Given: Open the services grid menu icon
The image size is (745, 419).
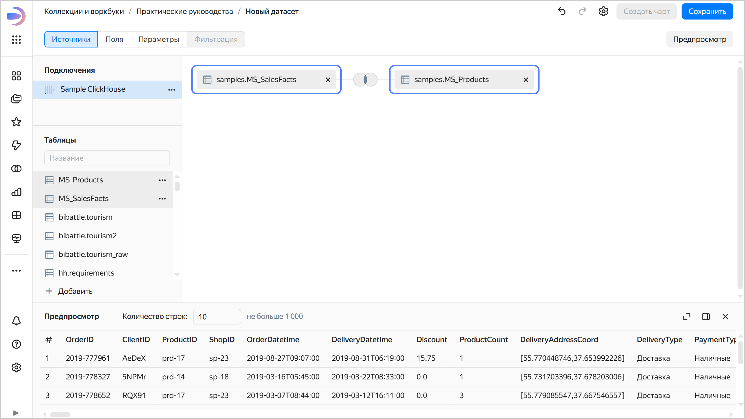Looking at the screenshot, I should 16,40.
